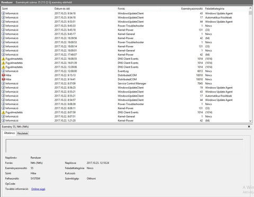Open the Online súgó link
The width and height of the screenshot is (254, 197).
(38, 189)
